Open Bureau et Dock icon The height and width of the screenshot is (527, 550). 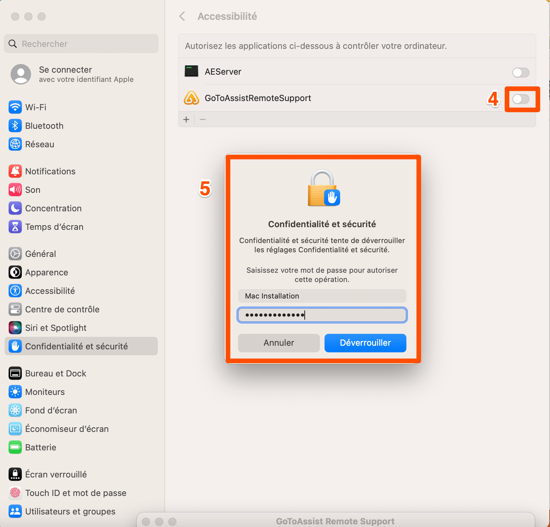click(x=15, y=373)
